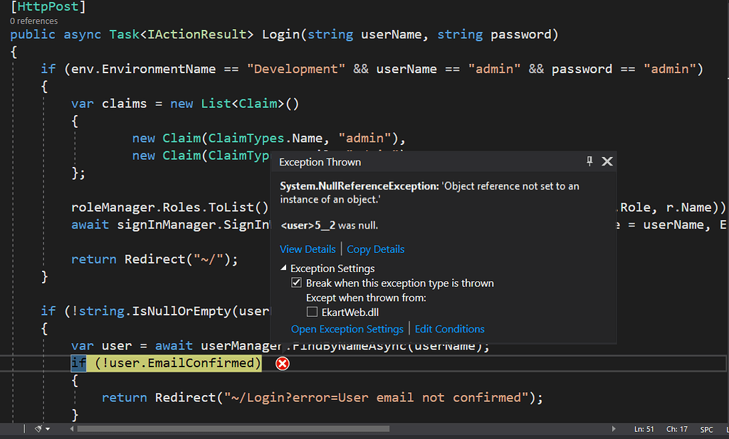This screenshot has height=439, width=729.
Task: Click the red error icon on EmailConfirmed line
Action: point(283,363)
